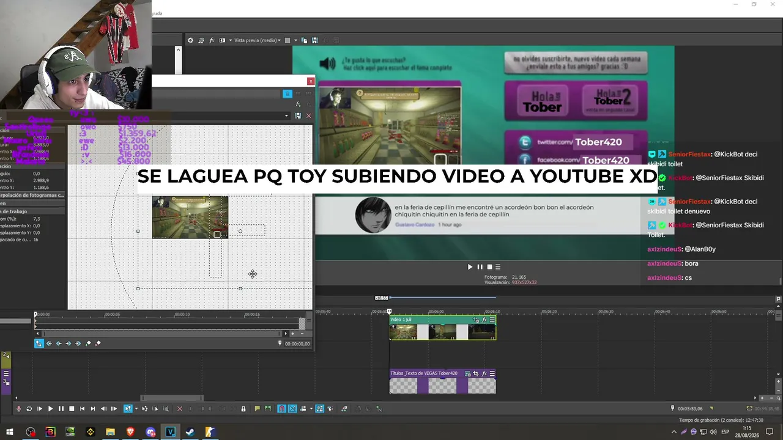Save the preview snapshot to file
Image resolution: width=783 pixels, height=440 pixels.
[x=314, y=40]
